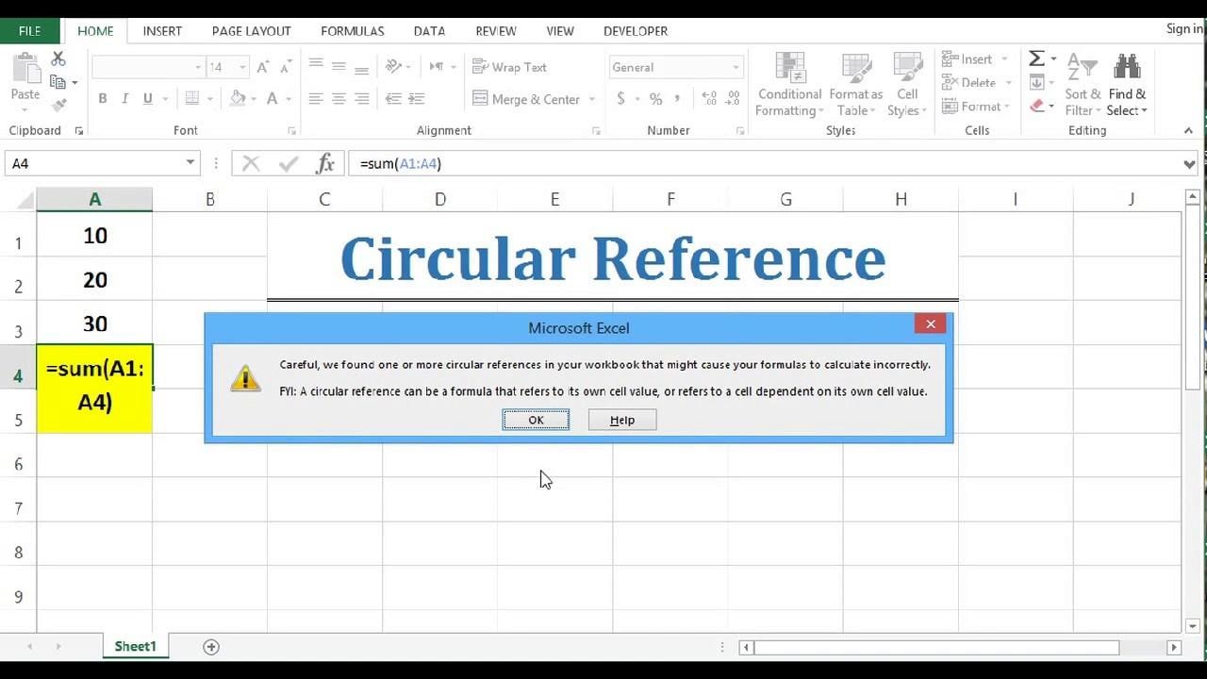
Task: Click the Text Direction icon
Action: (437, 66)
